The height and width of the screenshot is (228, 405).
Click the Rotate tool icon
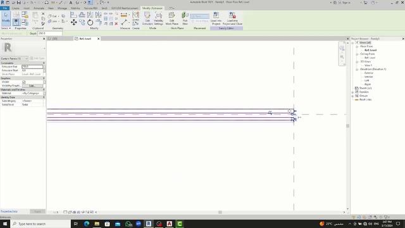coord(90,23)
